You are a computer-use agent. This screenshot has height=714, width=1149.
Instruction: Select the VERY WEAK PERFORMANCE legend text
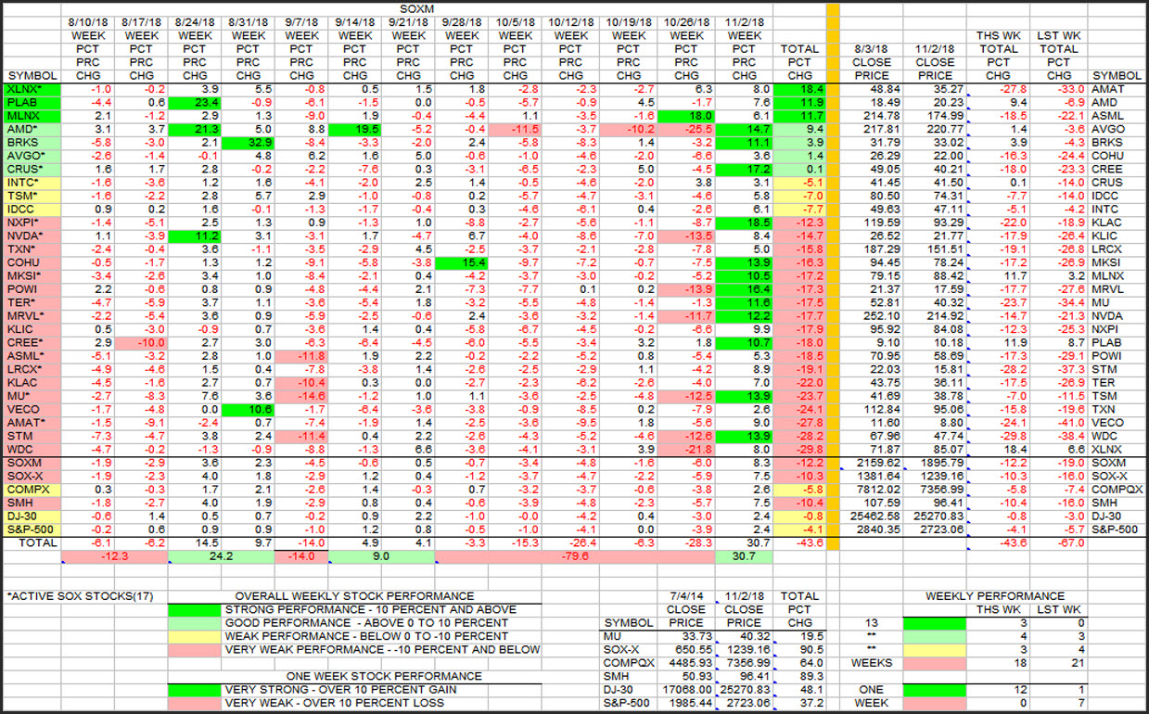(382, 649)
